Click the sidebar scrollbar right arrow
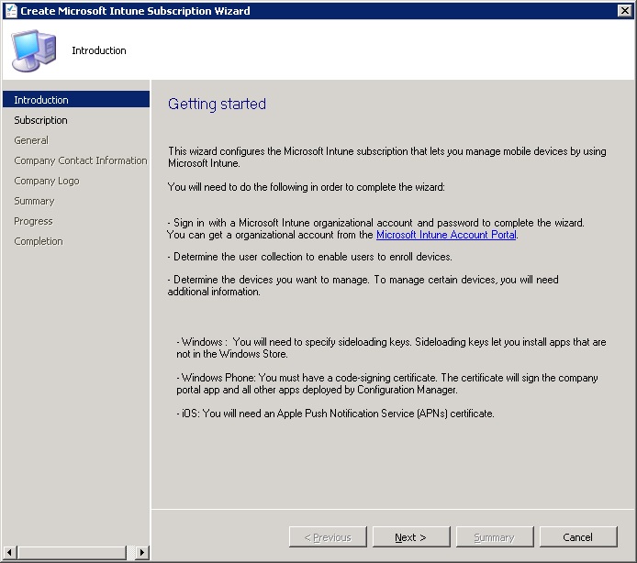This screenshot has height=563, width=637. (141, 552)
